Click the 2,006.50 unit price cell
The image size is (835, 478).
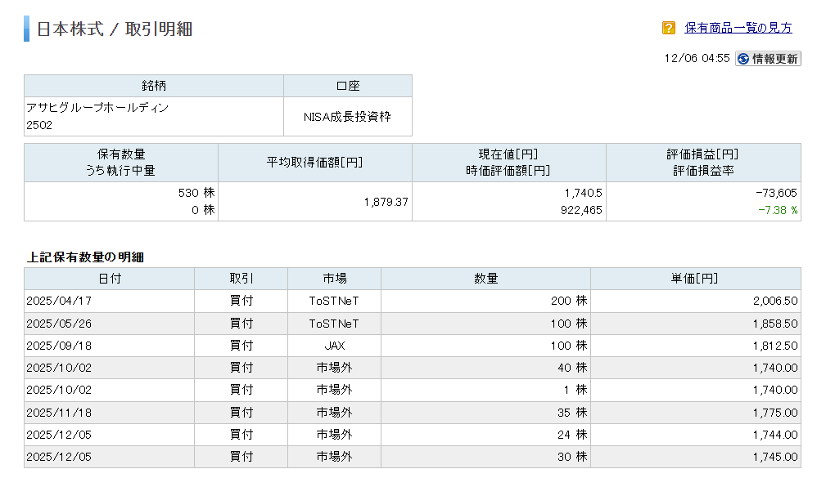point(774,301)
